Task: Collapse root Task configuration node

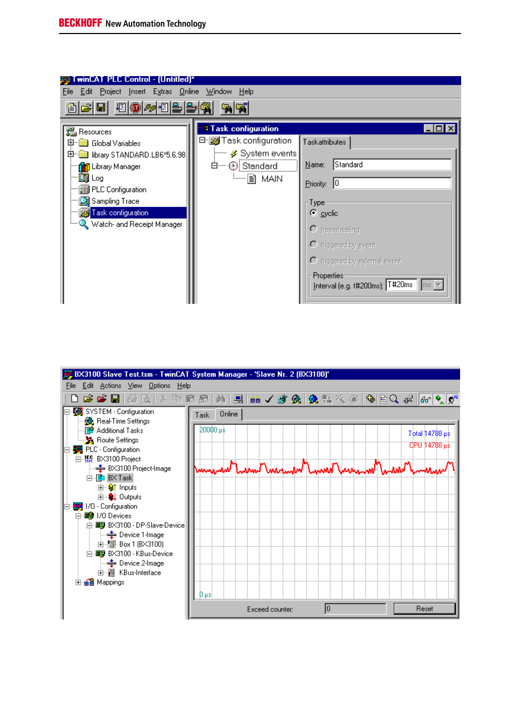Action: click(x=202, y=141)
